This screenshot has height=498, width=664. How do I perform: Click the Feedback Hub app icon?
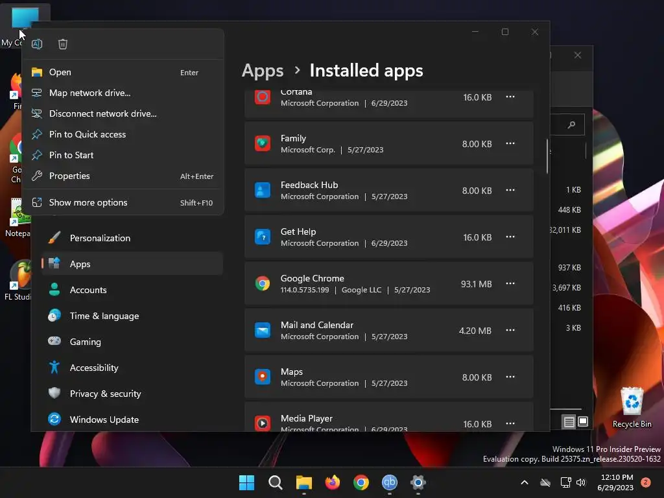click(x=263, y=190)
